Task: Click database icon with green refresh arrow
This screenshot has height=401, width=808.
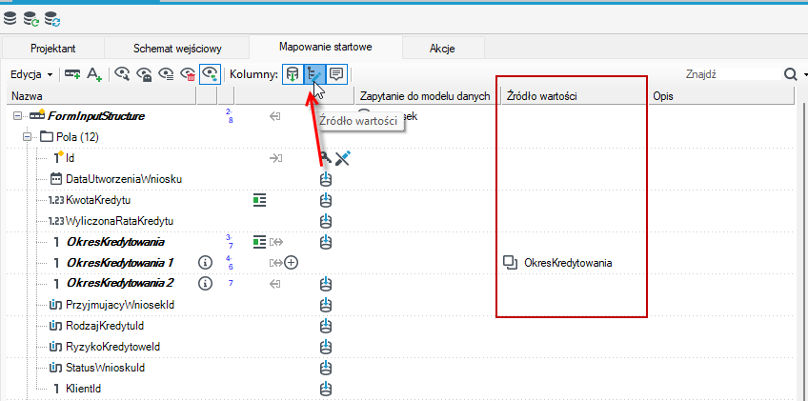Action: click(x=31, y=20)
